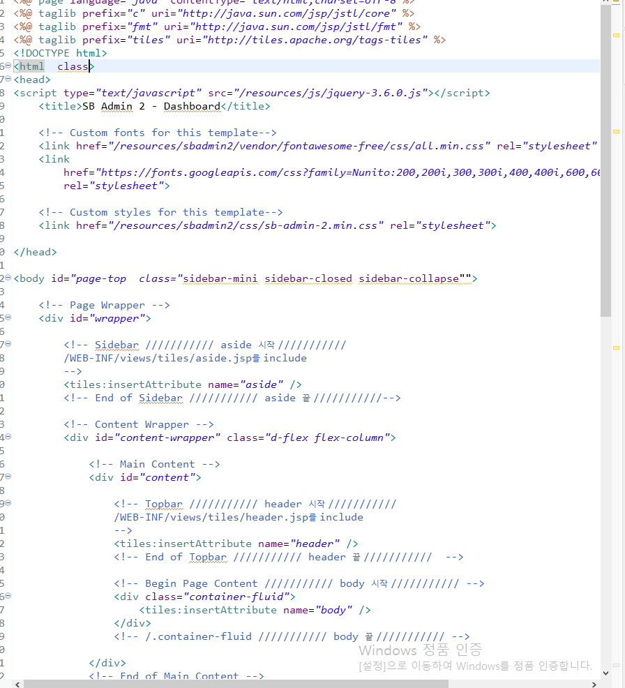Click the fonts.googleapis.com href value
This screenshot has width=625, height=688.
(x=348, y=172)
